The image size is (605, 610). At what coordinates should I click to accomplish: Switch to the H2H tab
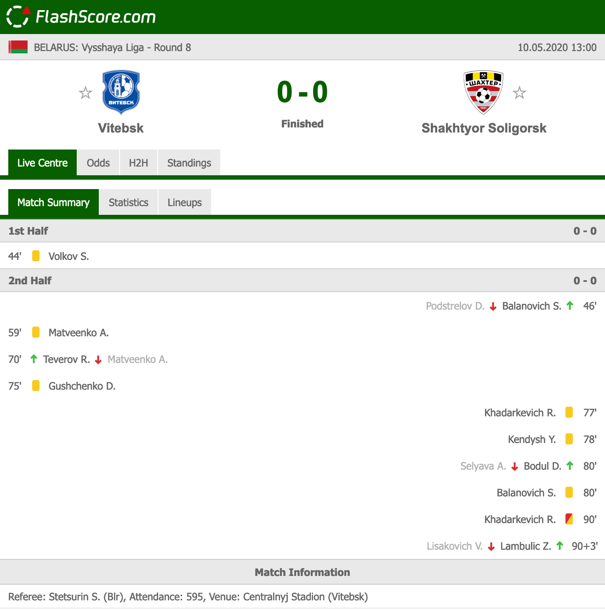pos(138,163)
